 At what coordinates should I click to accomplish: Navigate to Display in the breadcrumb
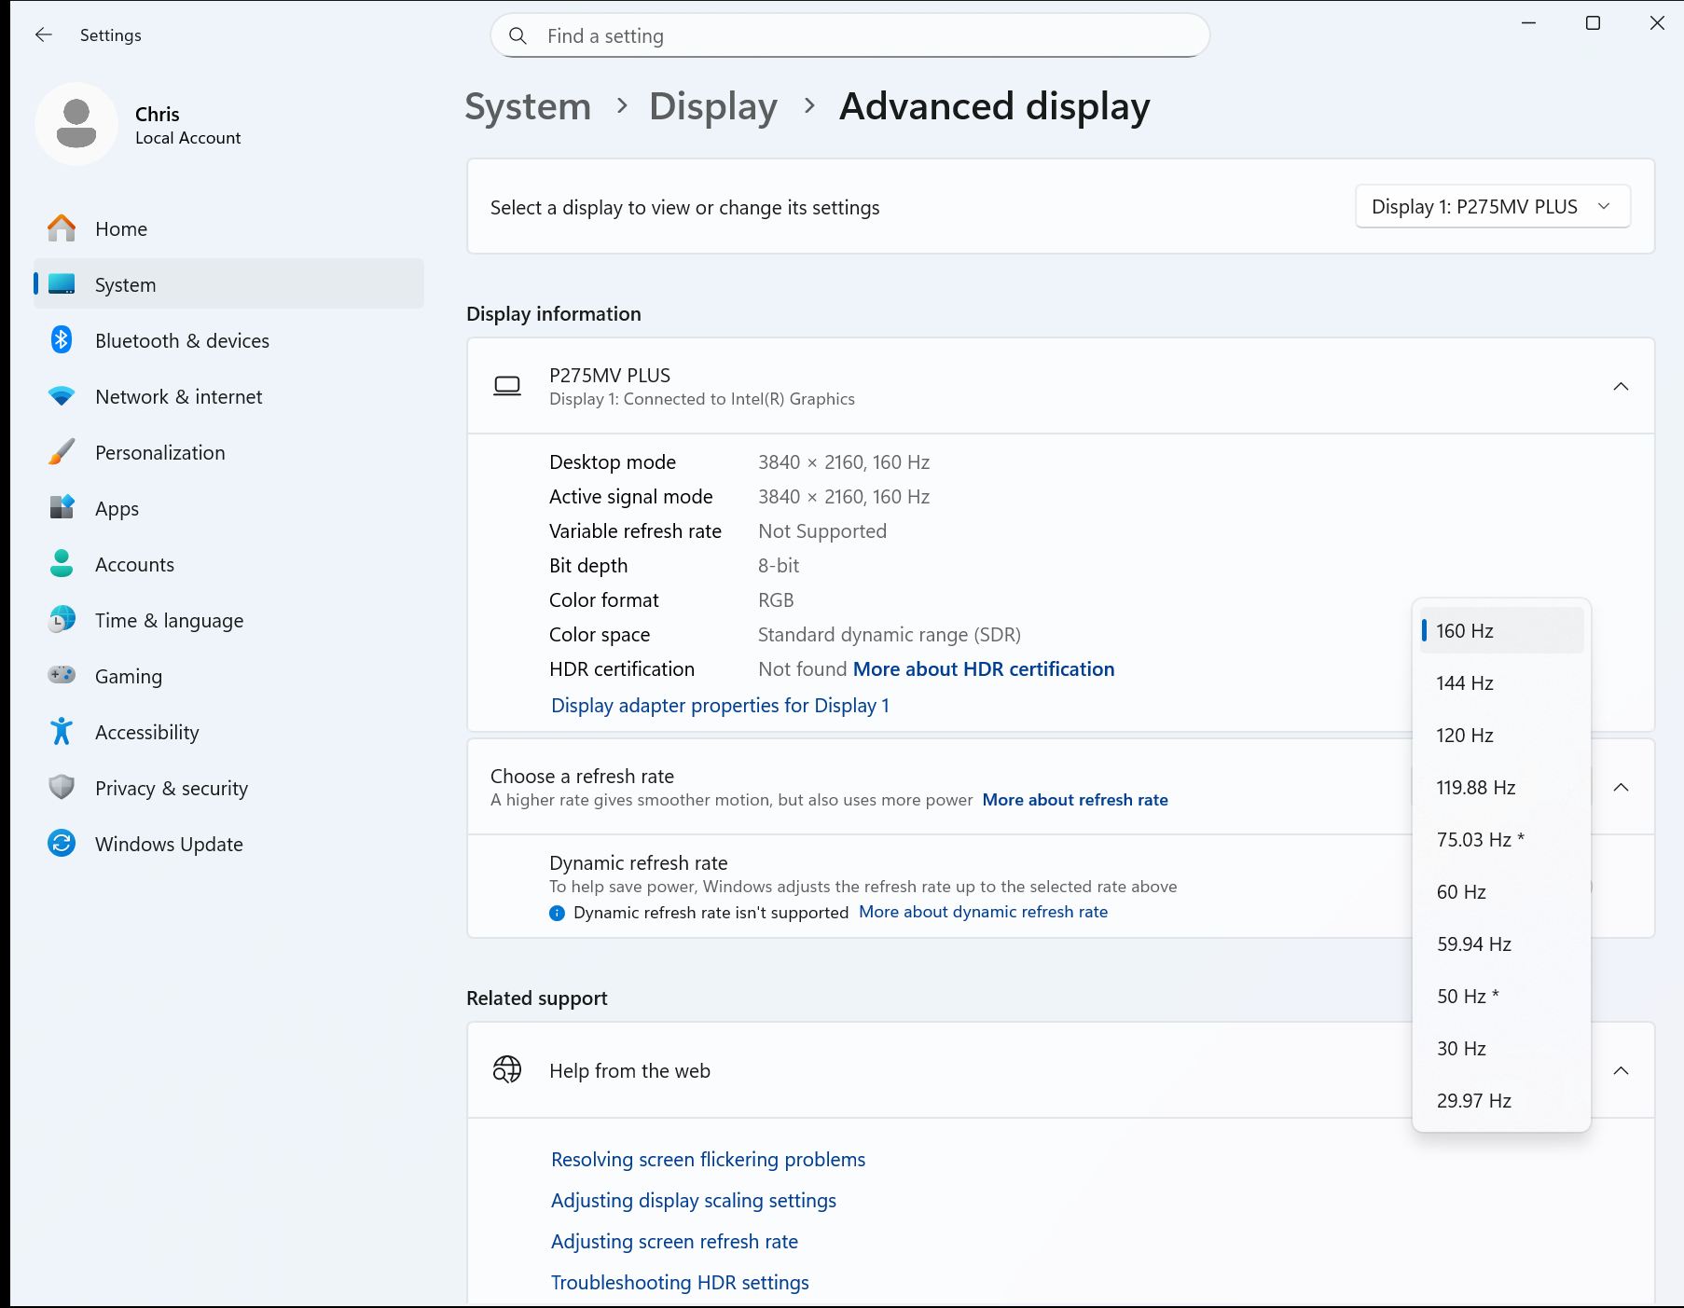click(713, 106)
